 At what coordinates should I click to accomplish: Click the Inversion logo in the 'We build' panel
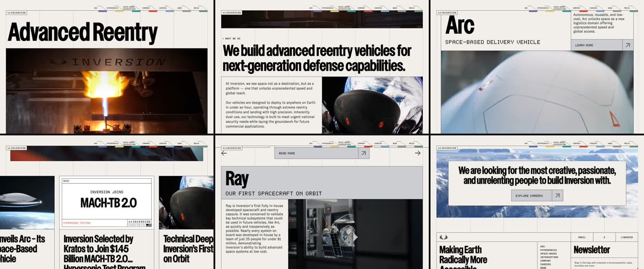[x=232, y=12]
